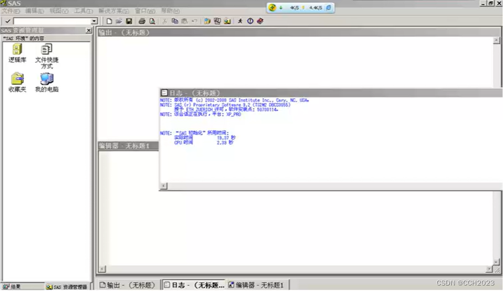This screenshot has width=503, height=291.
Task: Click the checkmark beside the command box
Action: [x=8, y=21]
